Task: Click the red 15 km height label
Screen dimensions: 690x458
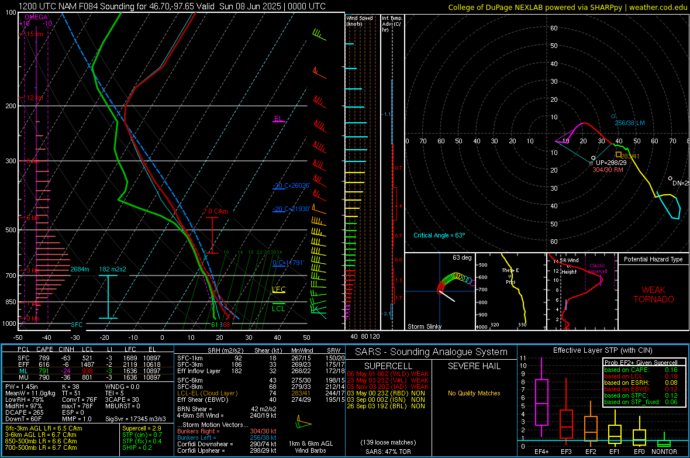Action: (34, 34)
